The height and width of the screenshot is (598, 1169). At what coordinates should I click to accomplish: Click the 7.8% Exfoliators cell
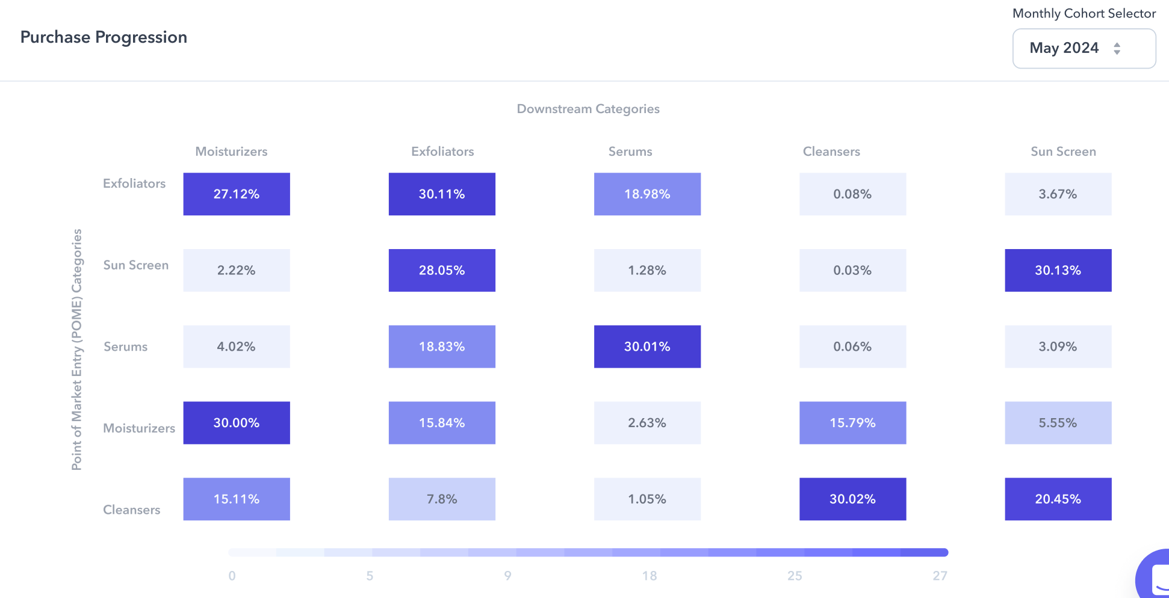pos(442,499)
